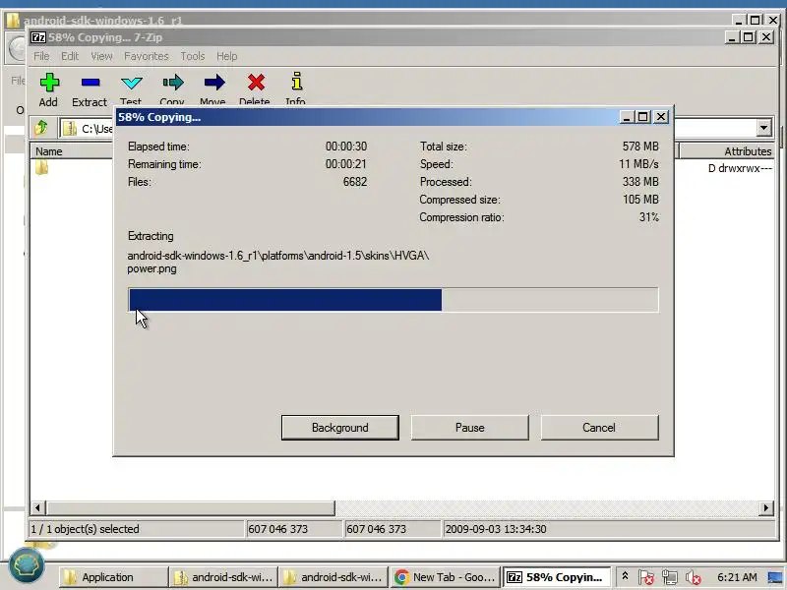Cancel the extraction
787x590 pixels.
pos(599,428)
